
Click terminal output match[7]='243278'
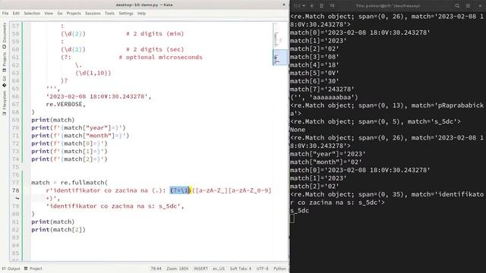[322, 89]
